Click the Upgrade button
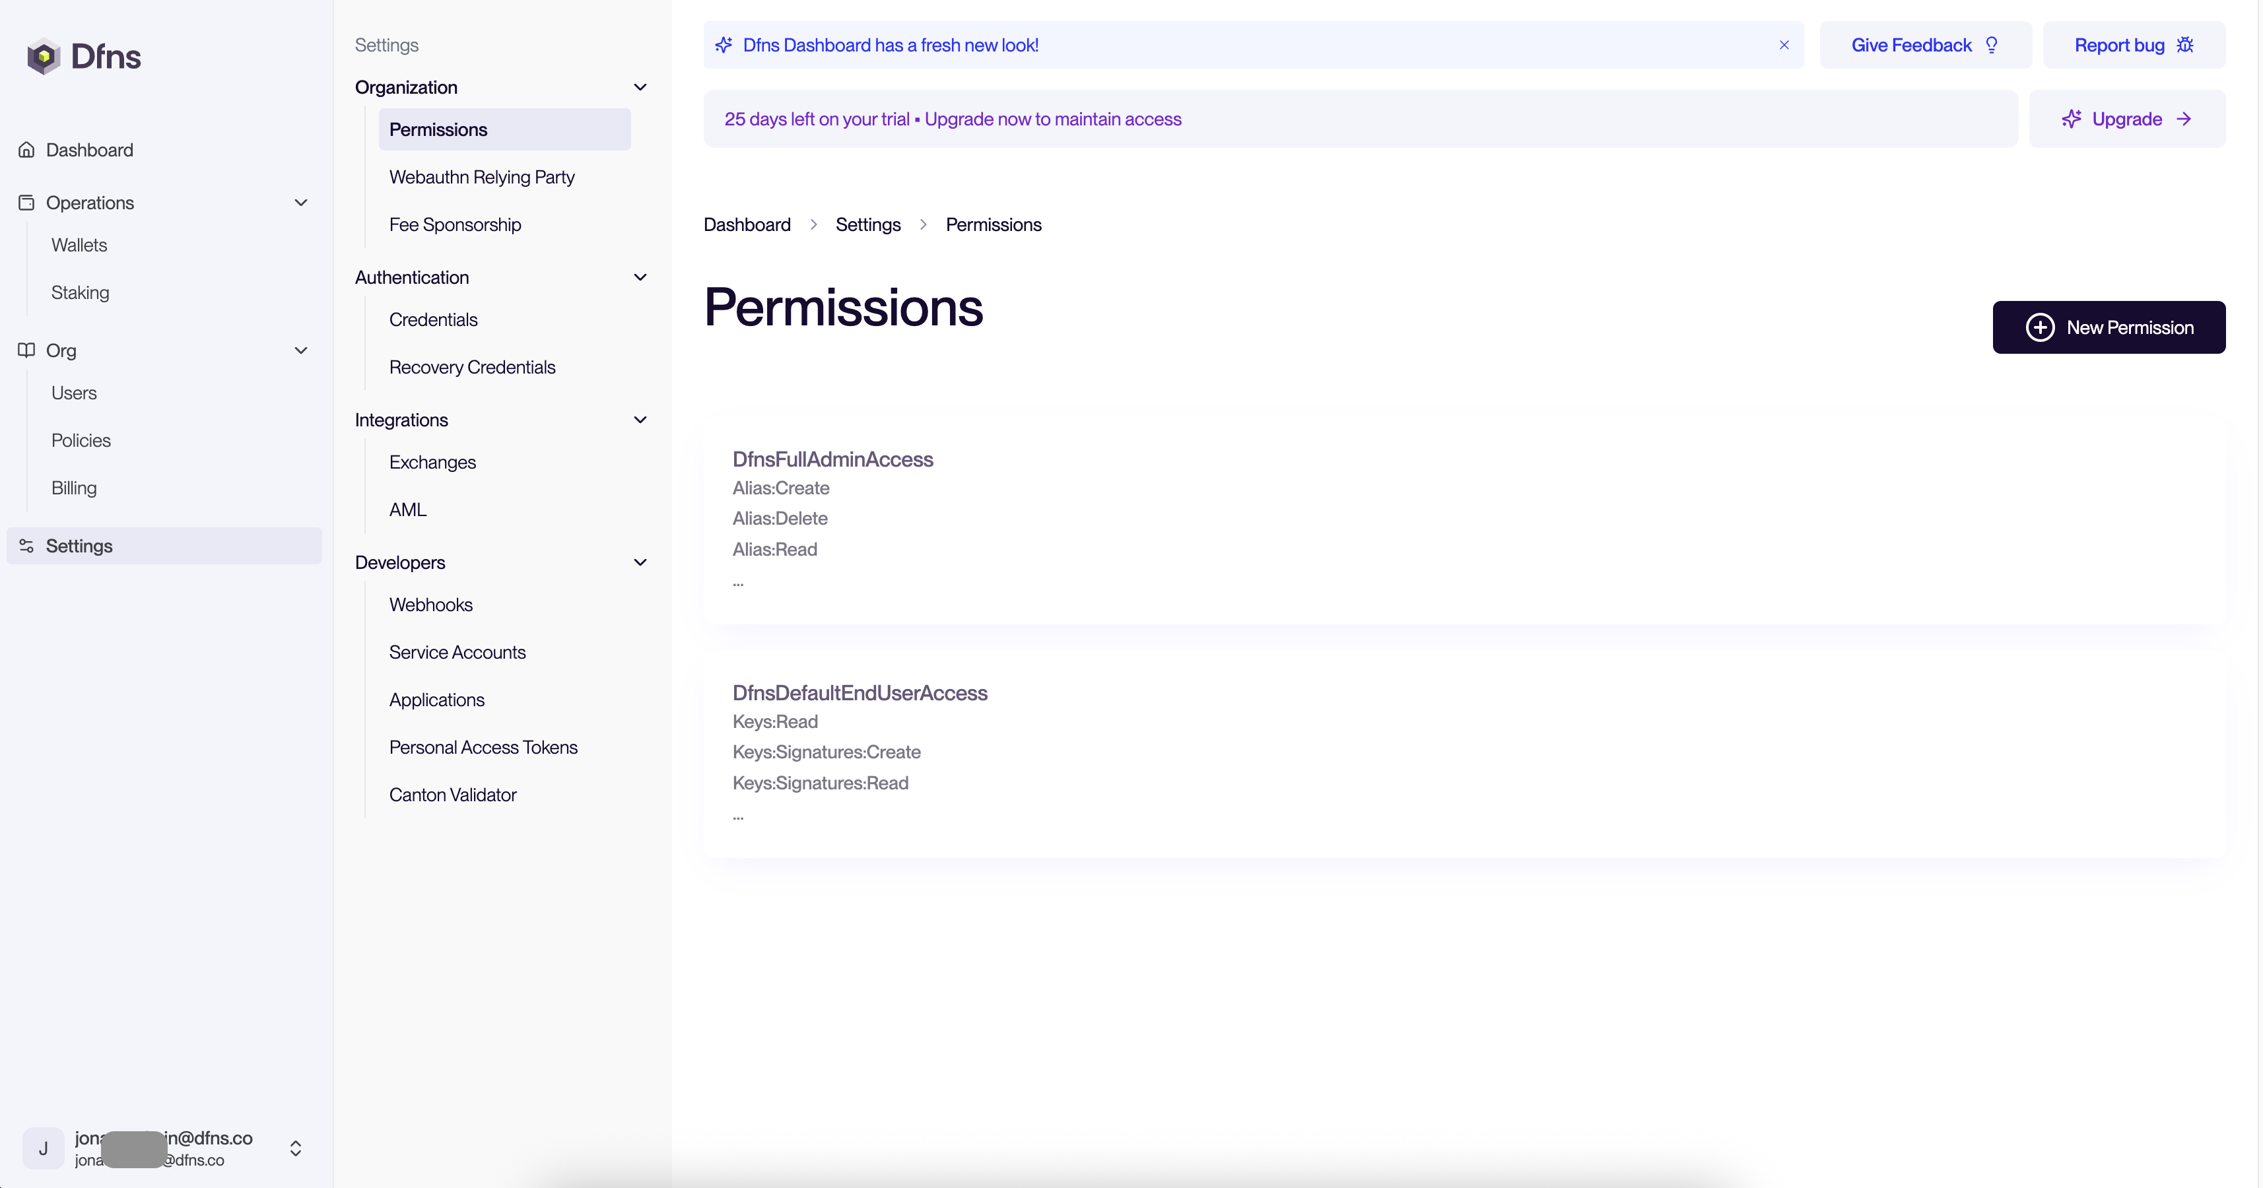Image resolution: width=2263 pixels, height=1188 pixels. (x=2127, y=119)
